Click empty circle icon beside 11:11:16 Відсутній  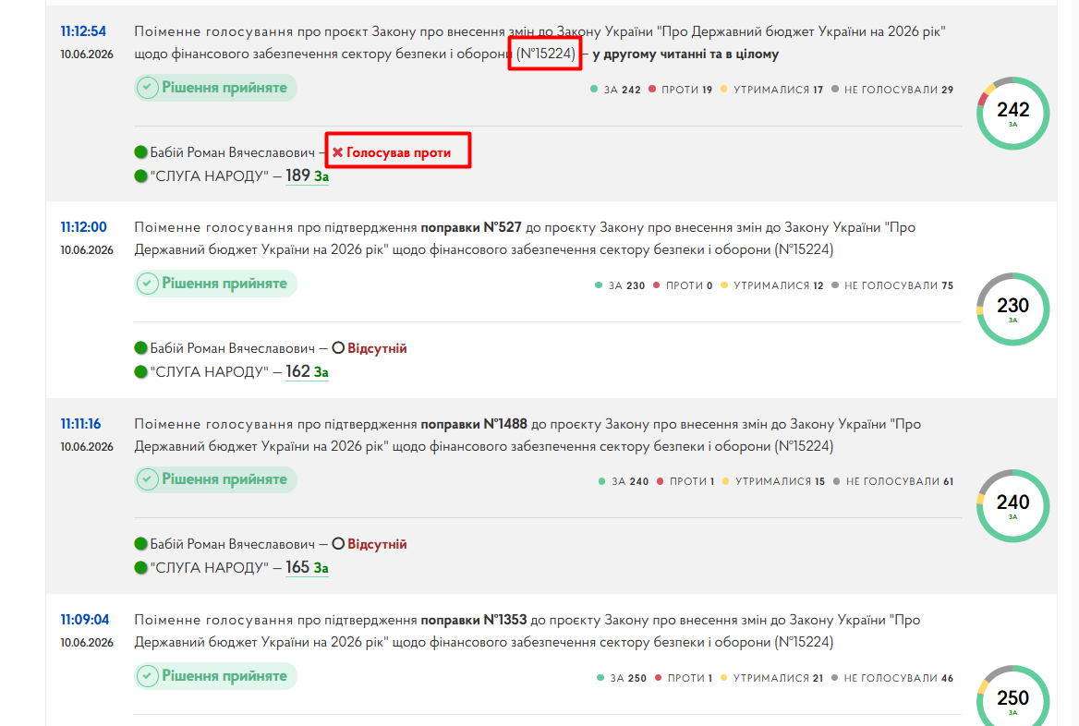[x=338, y=544]
